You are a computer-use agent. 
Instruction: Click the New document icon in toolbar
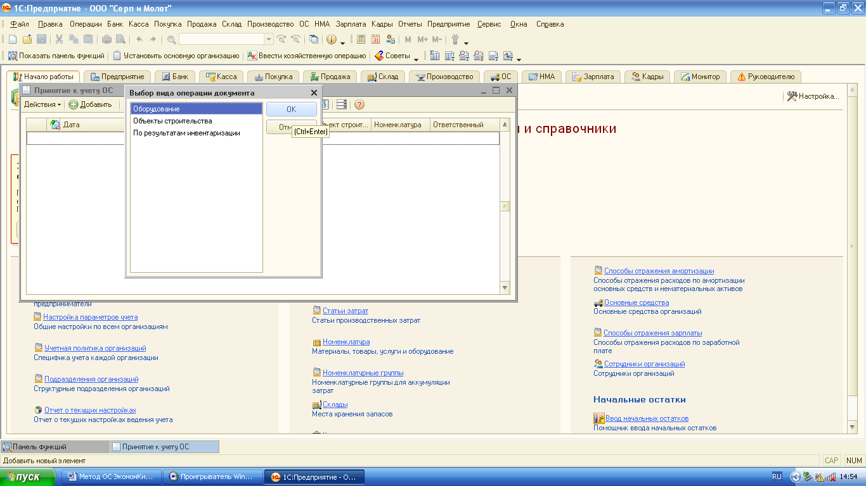point(12,39)
